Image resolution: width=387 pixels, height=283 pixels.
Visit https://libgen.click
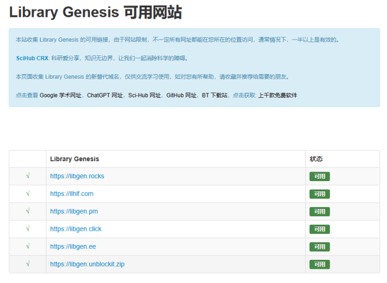point(76,229)
